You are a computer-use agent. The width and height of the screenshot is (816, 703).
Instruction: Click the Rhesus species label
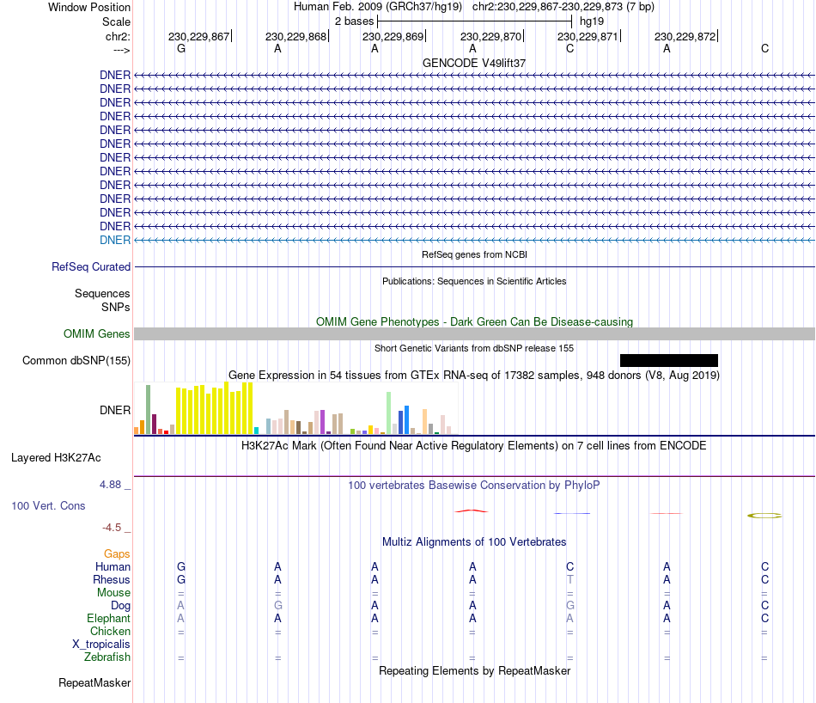[112, 579]
